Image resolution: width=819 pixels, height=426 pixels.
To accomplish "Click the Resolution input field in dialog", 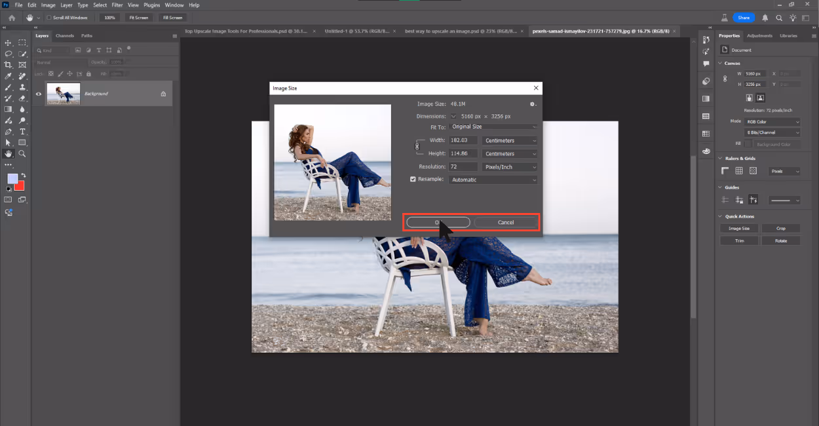I will coord(463,166).
